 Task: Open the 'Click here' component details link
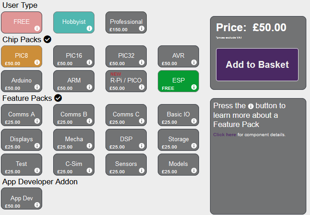pos(225,135)
